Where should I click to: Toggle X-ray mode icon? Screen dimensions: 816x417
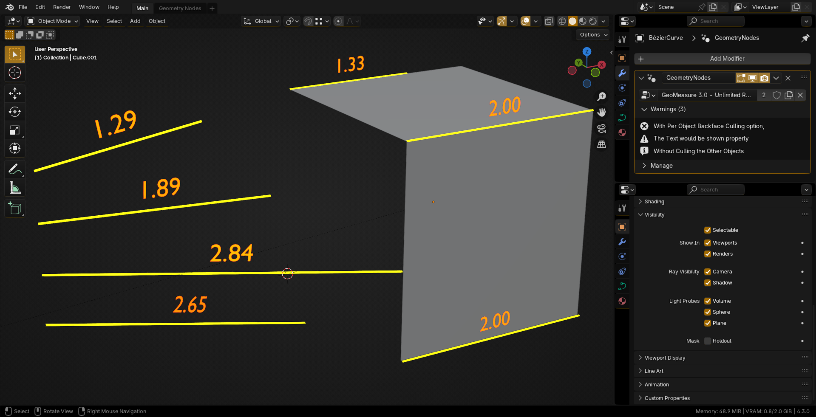tap(549, 21)
